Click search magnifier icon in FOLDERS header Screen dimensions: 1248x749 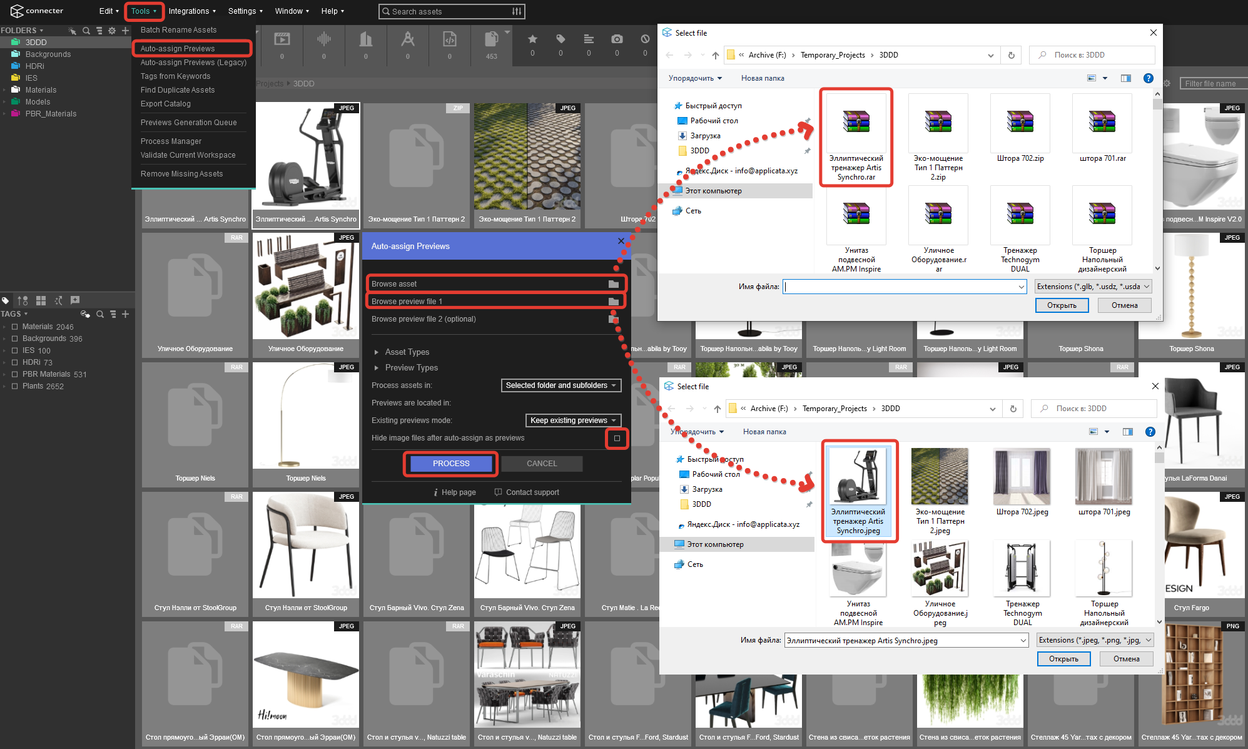coord(86,31)
